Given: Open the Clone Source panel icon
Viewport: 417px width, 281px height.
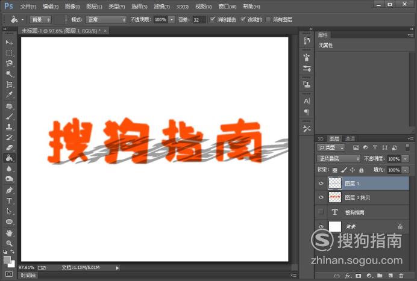Looking at the screenshot, I should tap(307, 85).
